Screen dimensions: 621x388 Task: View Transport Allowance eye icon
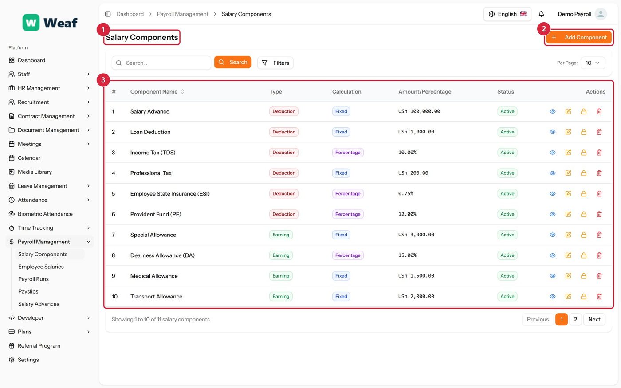point(553,297)
